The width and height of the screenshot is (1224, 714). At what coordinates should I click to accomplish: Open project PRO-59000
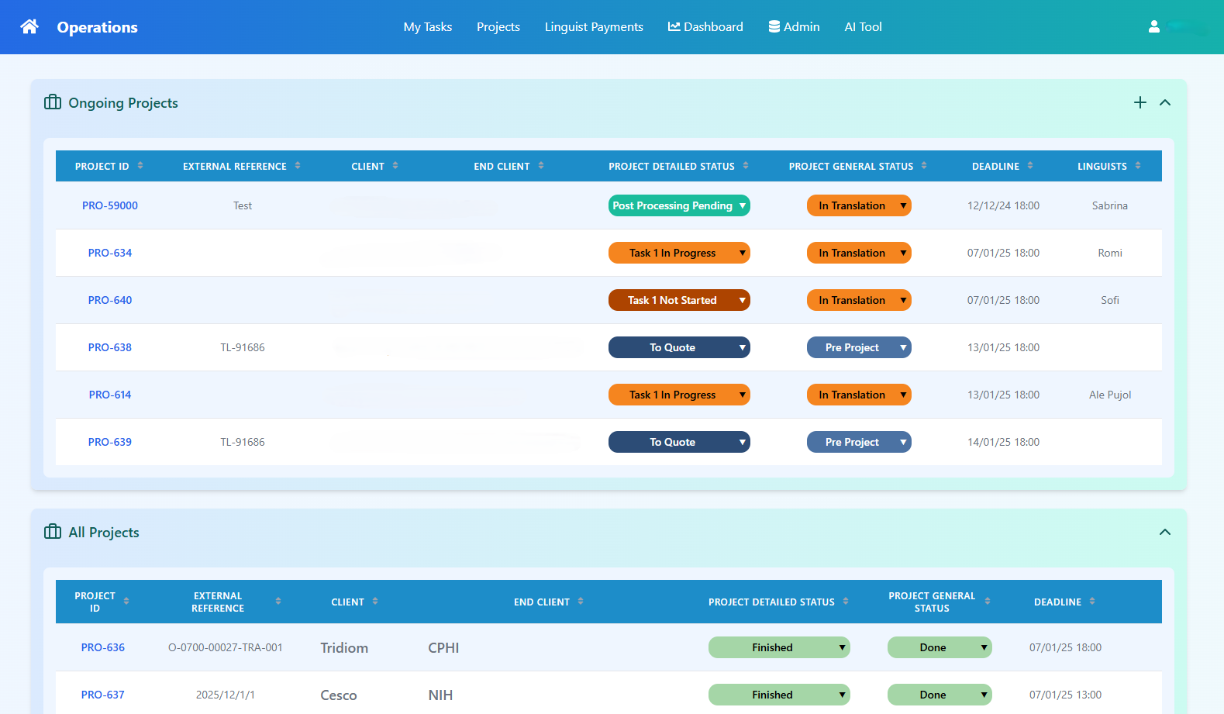coord(110,205)
